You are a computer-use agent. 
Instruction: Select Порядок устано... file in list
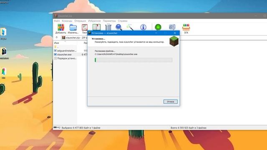(65, 58)
